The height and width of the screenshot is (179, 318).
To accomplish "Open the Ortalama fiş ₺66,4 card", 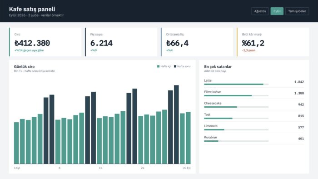I will 197,42.
